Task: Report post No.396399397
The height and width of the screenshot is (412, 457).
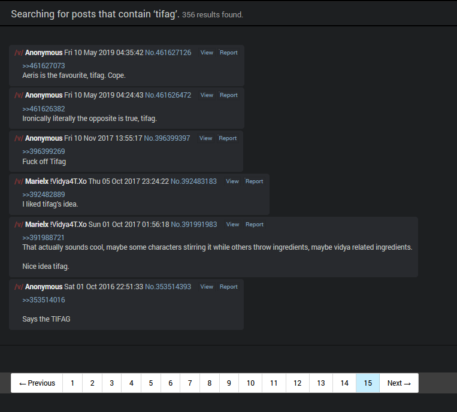Action: [x=228, y=138]
